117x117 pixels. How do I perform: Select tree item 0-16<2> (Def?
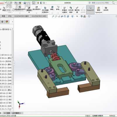tap(6, 71)
